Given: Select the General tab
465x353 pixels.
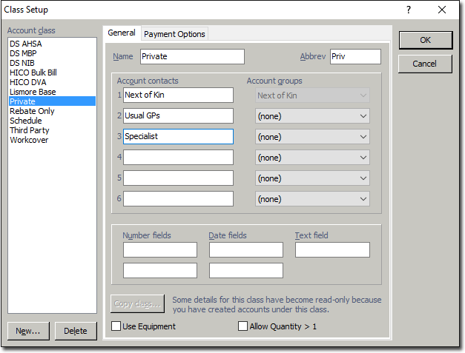Looking at the screenshot, I should (122, 33).
